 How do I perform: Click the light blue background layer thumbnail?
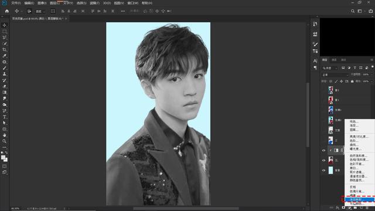point(330,171)
